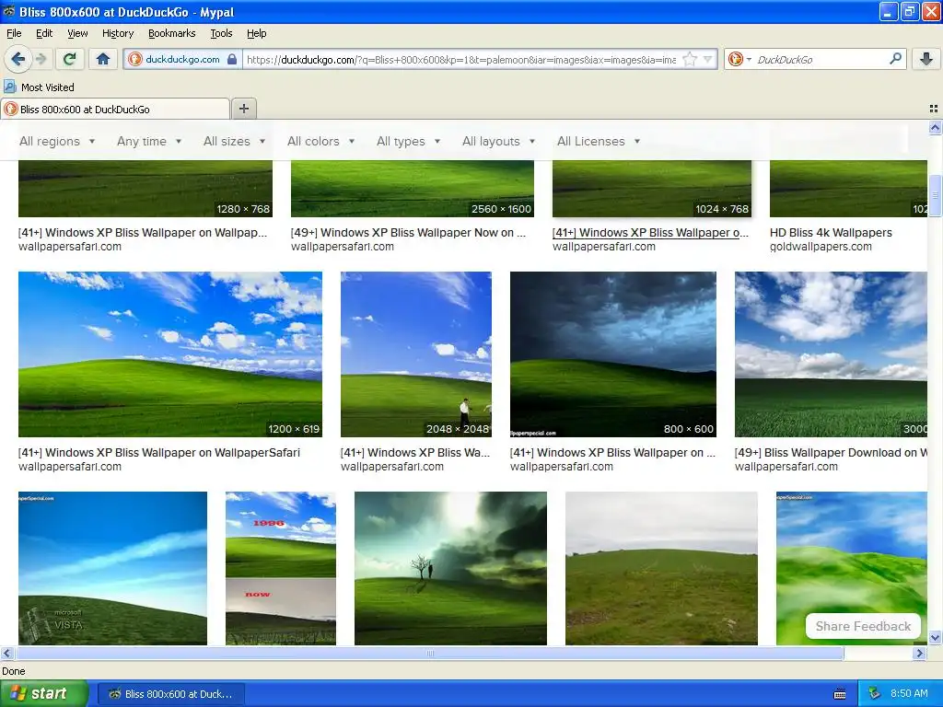Open the Edit menu
The width and height of the screenshot is (943, 707).
(x=44, y=33)
